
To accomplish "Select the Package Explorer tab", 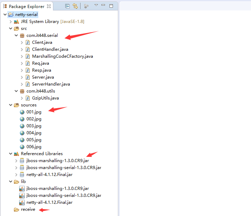I will click(26, 6).
